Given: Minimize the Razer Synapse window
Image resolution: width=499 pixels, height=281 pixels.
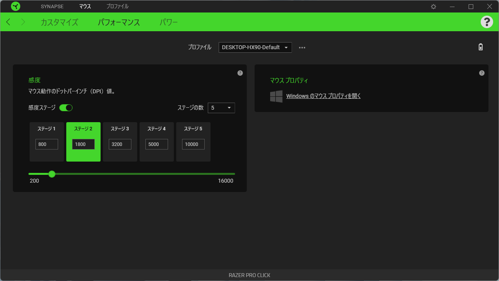Looking at the screenshot, I should 452,7.
